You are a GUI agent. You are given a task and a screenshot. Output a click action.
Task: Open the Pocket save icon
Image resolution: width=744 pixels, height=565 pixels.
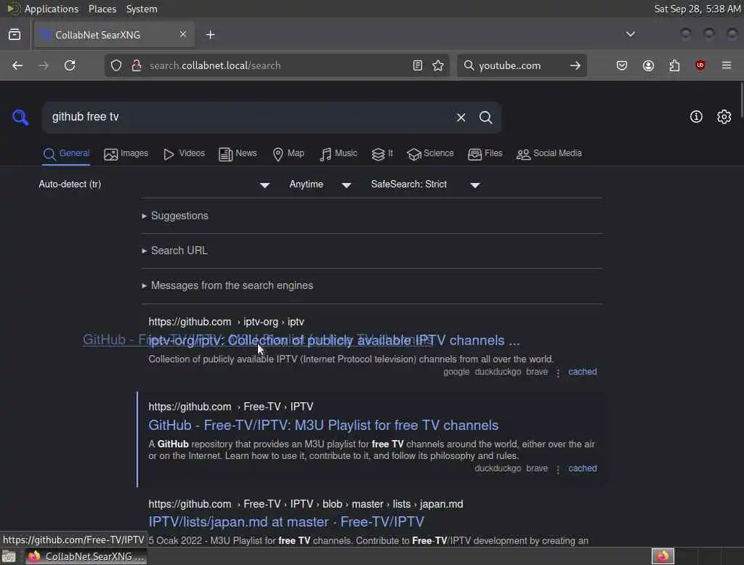tap(622, 65)
